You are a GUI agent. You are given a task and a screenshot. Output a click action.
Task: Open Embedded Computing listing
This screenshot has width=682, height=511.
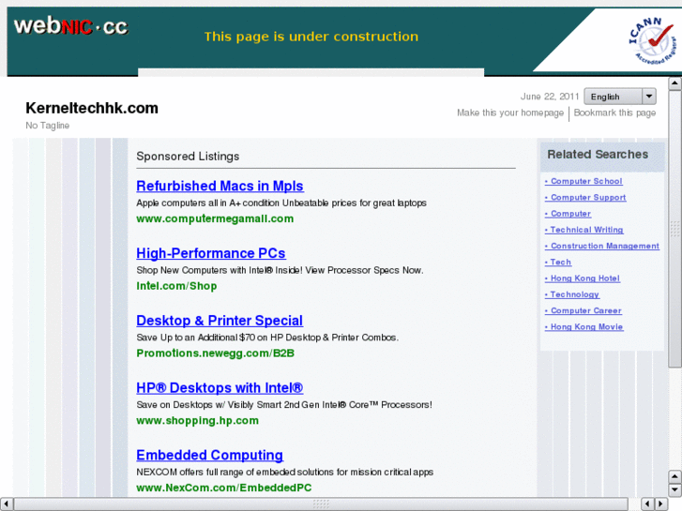tap(209, 456)
